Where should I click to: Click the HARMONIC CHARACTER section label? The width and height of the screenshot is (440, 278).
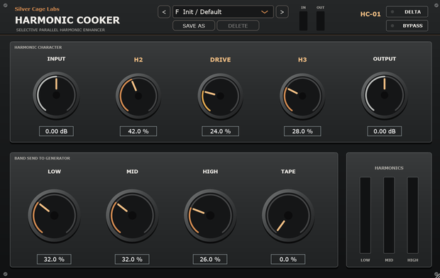(38, 48)
